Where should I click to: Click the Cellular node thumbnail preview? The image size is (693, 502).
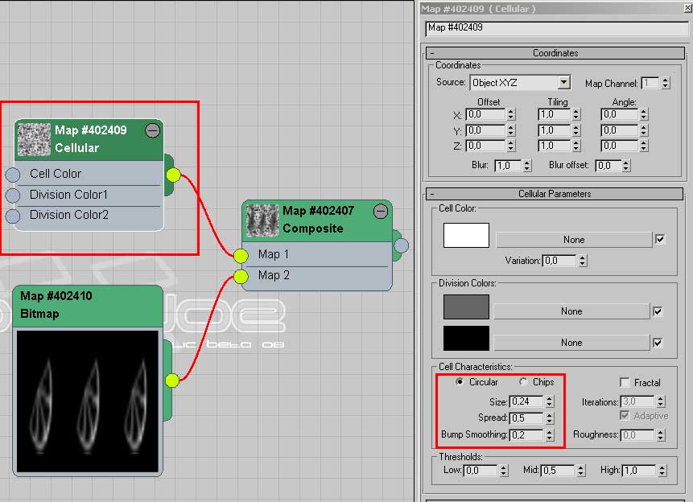coord(34,138)
